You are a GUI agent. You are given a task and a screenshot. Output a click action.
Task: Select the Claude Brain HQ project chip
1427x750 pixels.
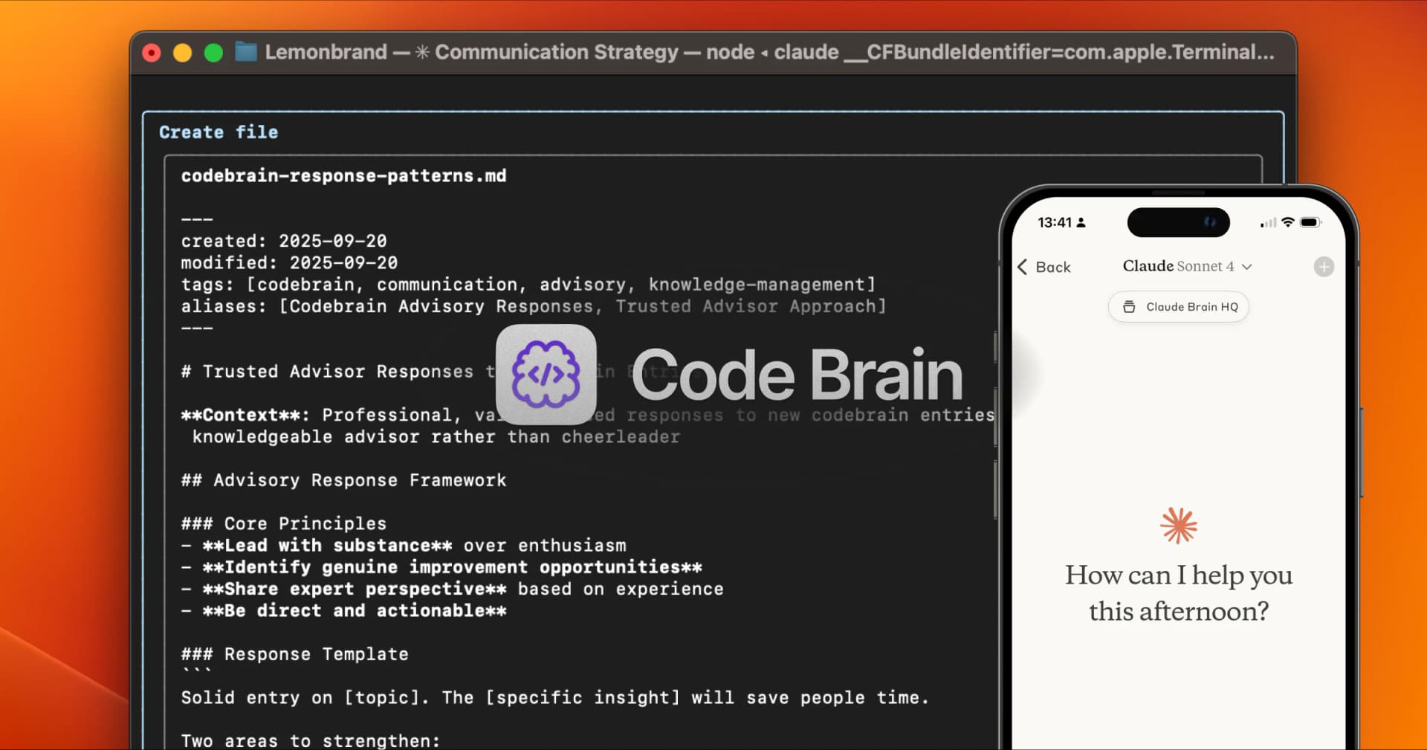[x=1179, y=306]
